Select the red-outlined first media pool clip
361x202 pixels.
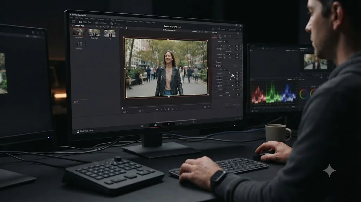tap(79, 32)
